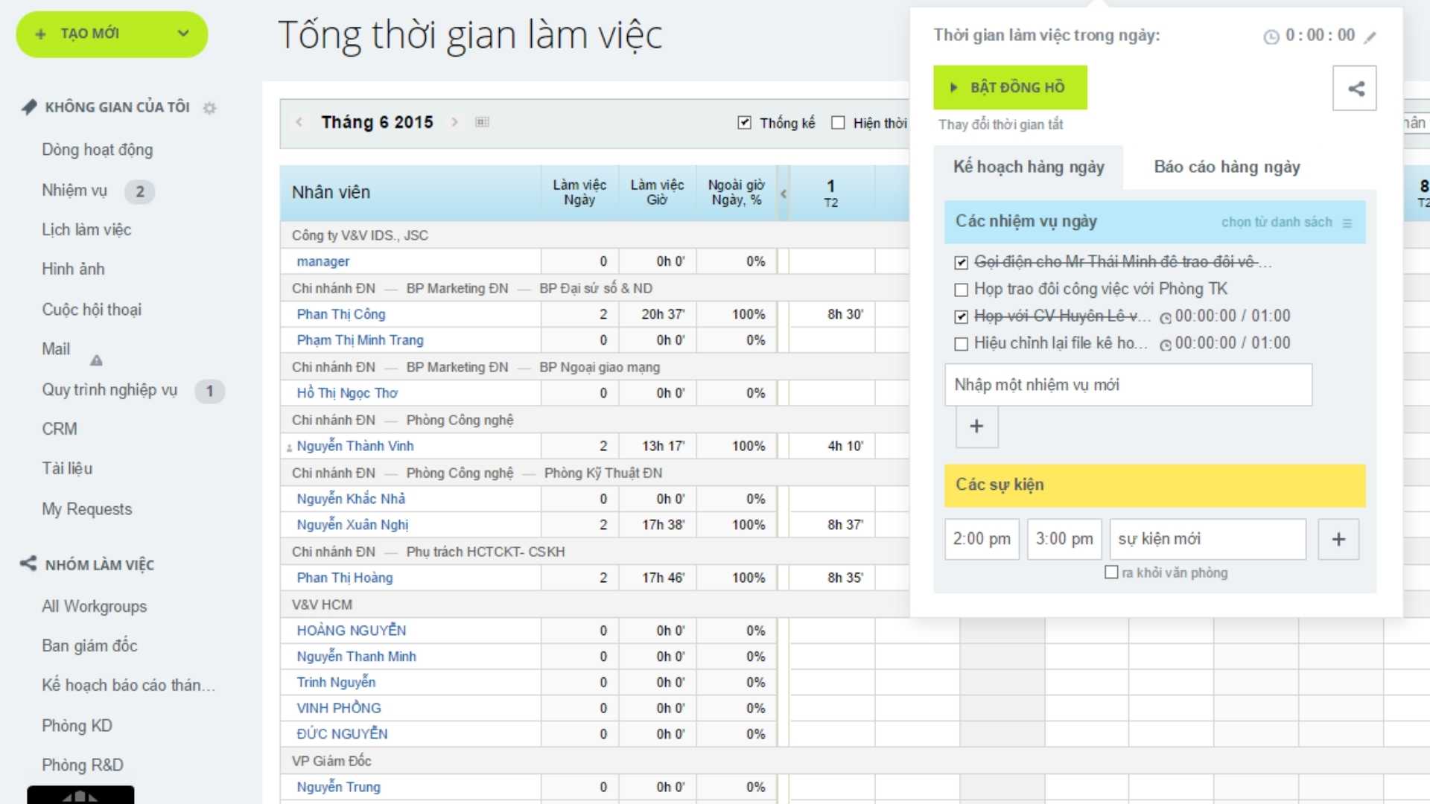The width and height of the screenshot is (1430, 804).
Task: Focus the sự kiện mới input field
Action: pos(1207,539)
